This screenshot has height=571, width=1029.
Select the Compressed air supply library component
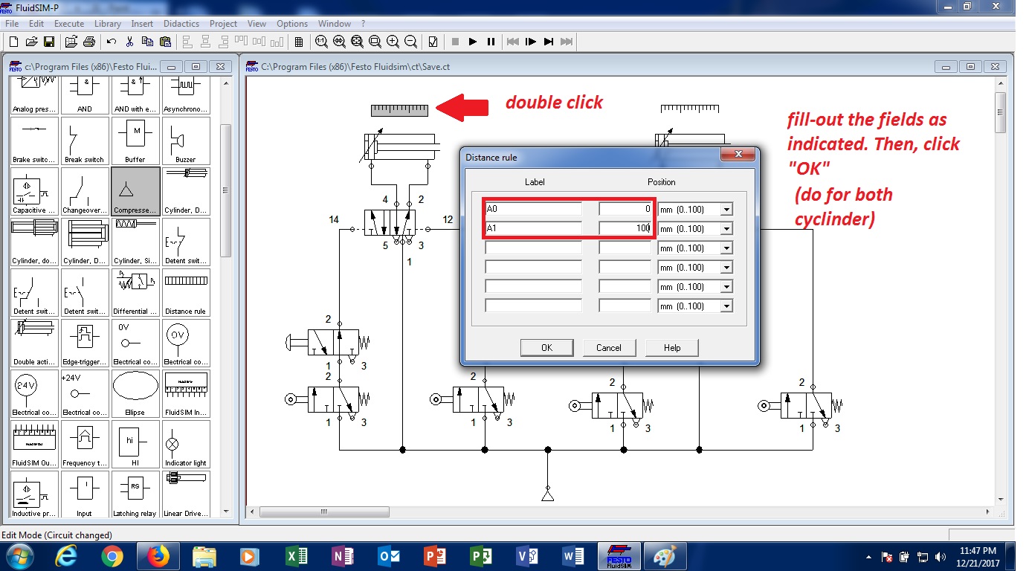click(x=135, y=191)
